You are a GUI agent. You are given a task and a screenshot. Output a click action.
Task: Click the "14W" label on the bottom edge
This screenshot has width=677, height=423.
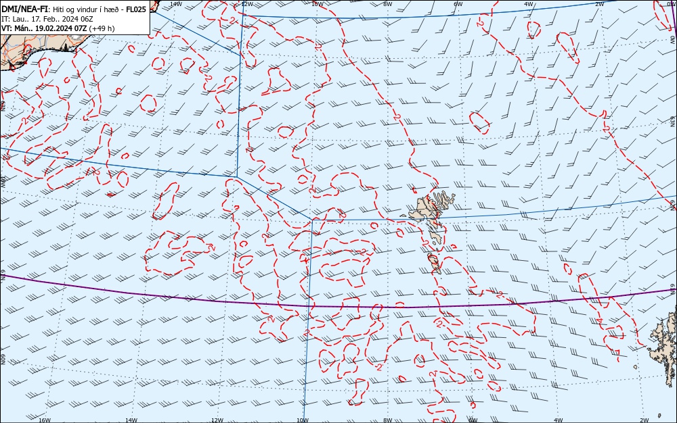pos(131,420)
